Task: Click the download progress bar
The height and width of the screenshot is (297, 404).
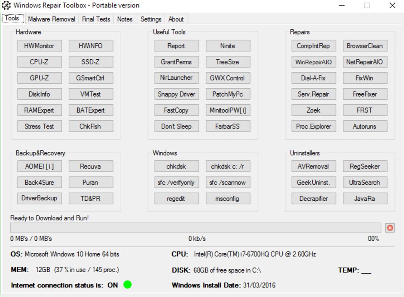Action: (x=195, y=228)
